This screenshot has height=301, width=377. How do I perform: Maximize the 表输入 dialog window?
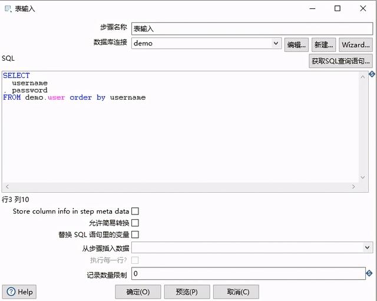click(338, 9)
